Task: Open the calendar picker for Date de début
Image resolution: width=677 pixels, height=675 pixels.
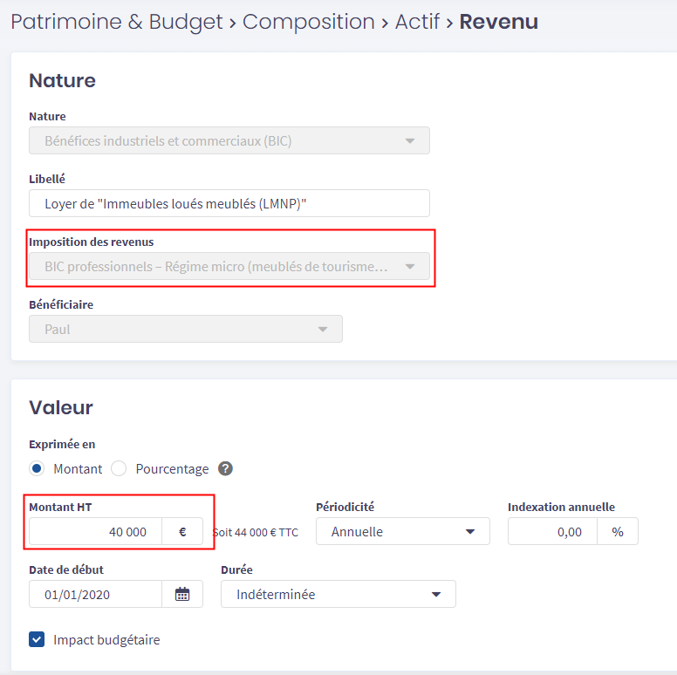Action: (182, 594)
